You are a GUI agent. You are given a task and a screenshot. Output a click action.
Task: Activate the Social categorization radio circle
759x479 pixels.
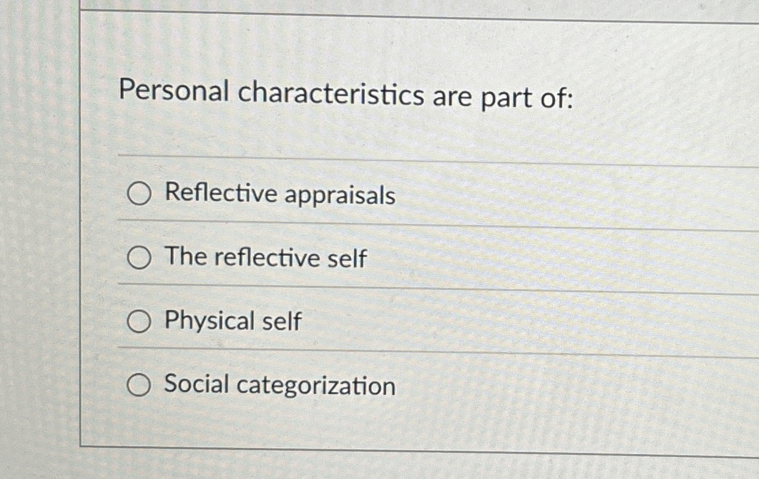pos(139,385)
